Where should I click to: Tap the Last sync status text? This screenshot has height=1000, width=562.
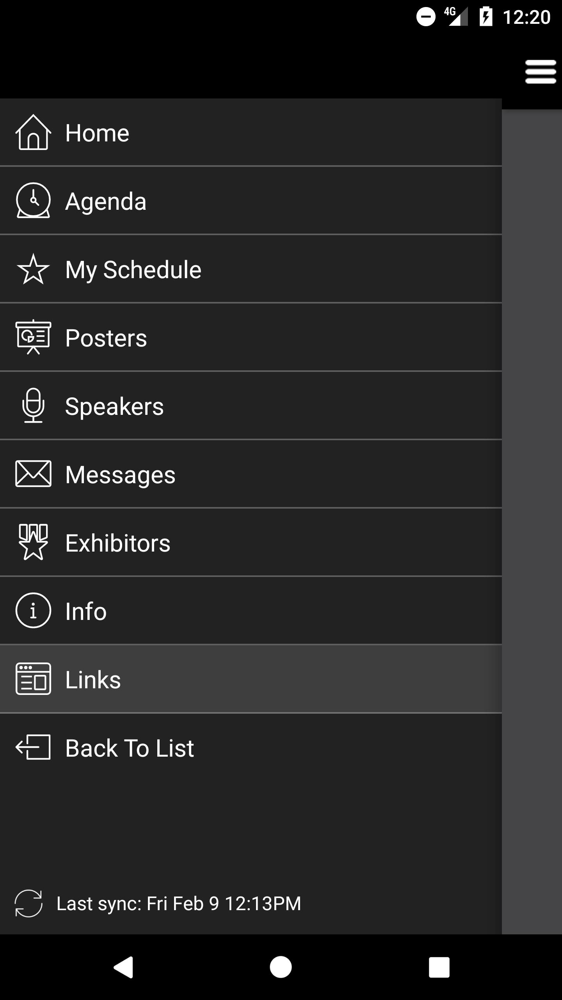coord(179,904)
